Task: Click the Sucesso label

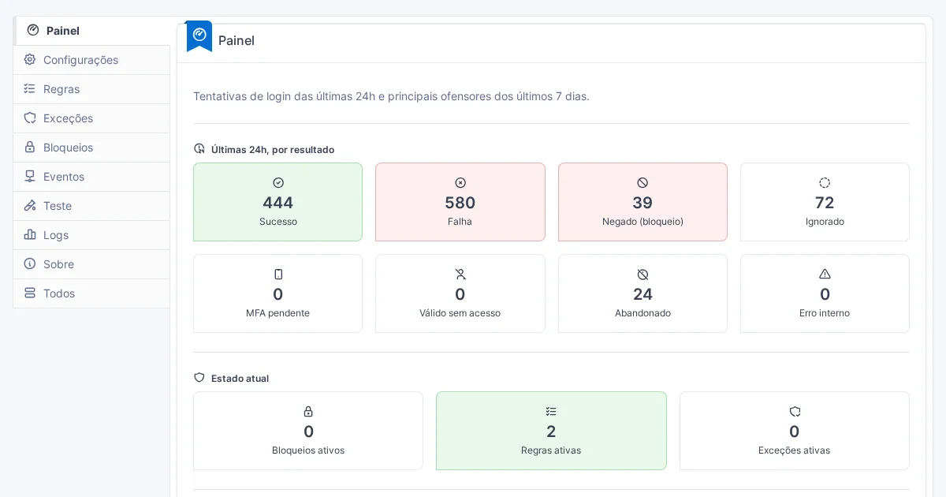Action: click(x=278, y=222)
